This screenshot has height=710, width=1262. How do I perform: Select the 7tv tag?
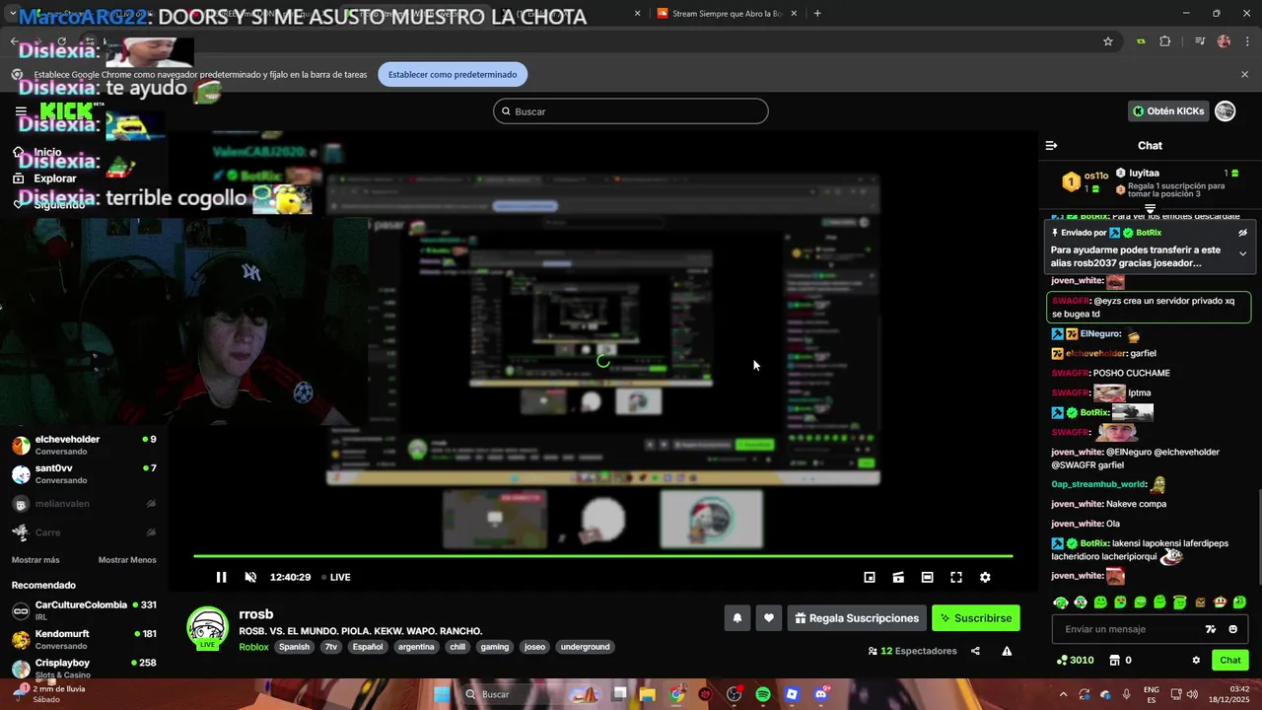coord(331,647)
